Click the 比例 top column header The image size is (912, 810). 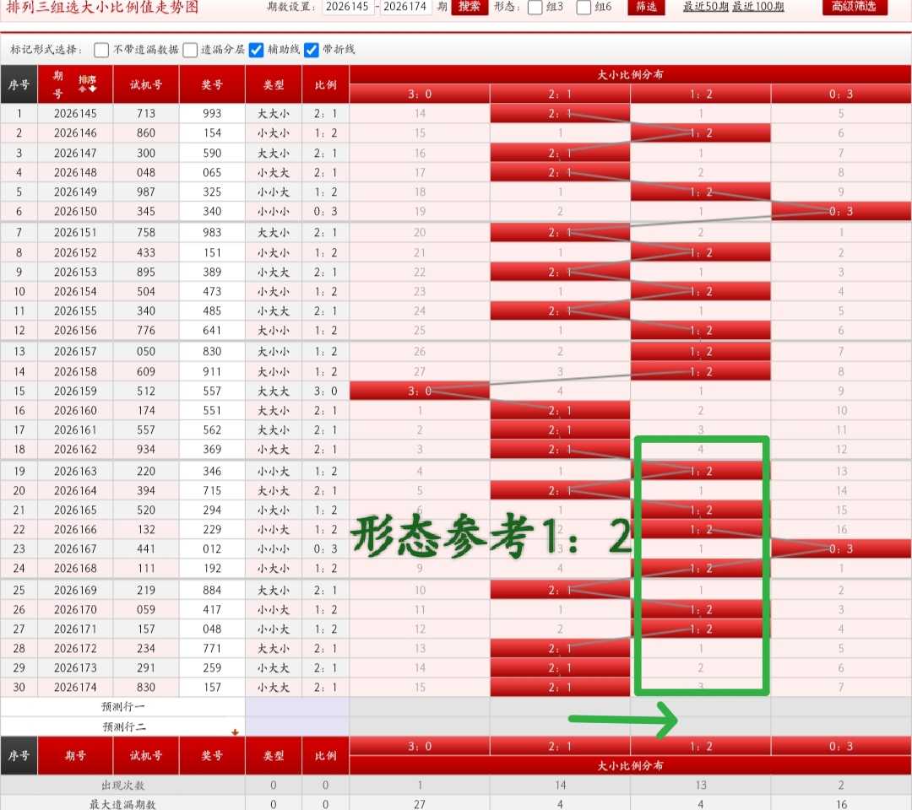[x=326, y=85]
